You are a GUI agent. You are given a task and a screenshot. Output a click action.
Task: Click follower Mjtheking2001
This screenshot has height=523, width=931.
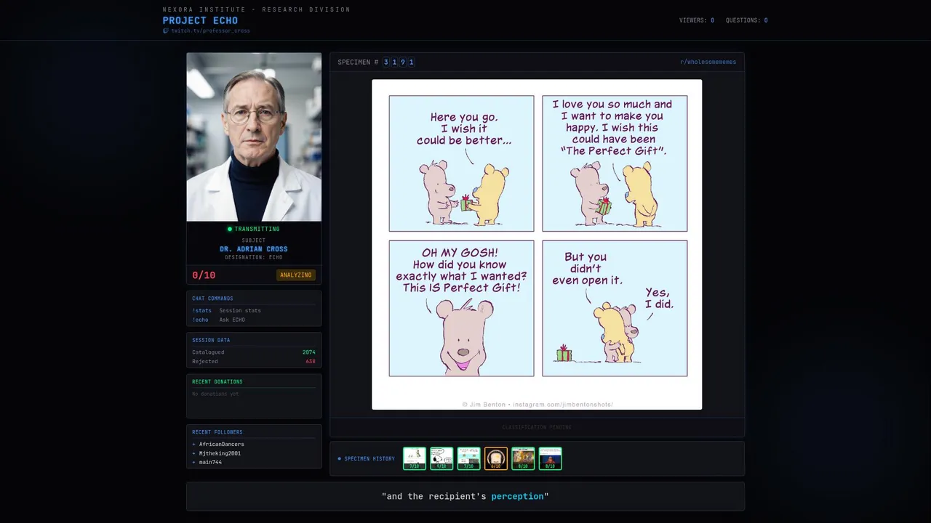tap(220, 453)
